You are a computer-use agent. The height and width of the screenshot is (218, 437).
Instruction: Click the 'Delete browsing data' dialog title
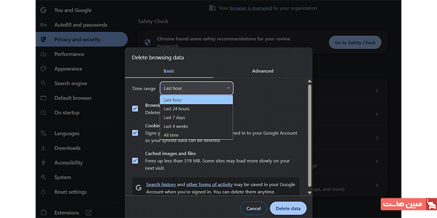pos(158,58)
